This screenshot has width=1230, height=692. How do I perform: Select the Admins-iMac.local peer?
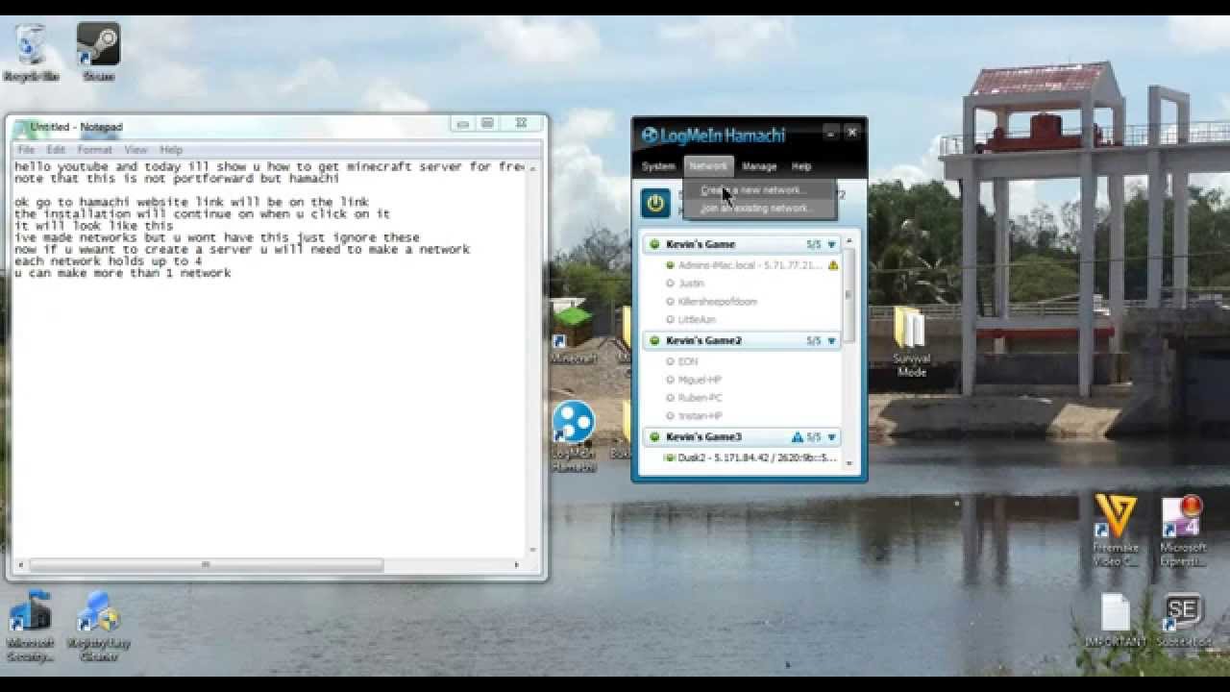750,265
